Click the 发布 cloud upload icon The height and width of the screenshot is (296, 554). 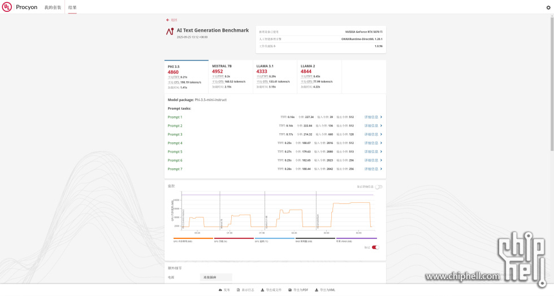[x=220, y=290]
